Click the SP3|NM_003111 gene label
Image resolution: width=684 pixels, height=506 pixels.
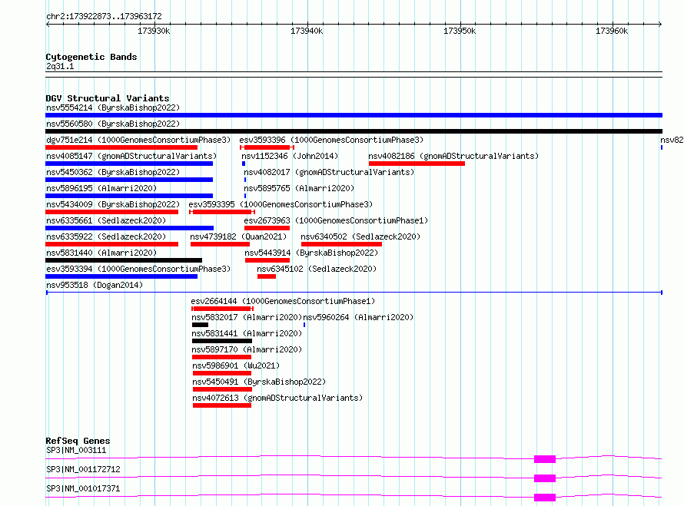[76, 450]
